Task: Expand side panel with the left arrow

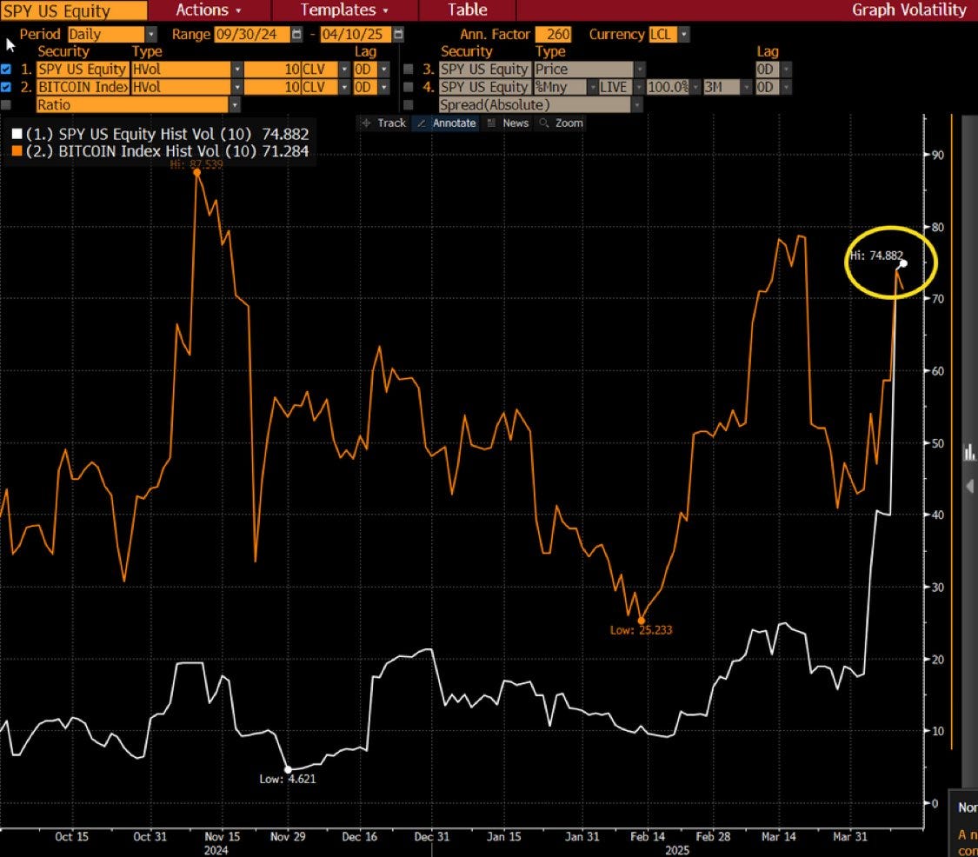Action: (970, 486)
